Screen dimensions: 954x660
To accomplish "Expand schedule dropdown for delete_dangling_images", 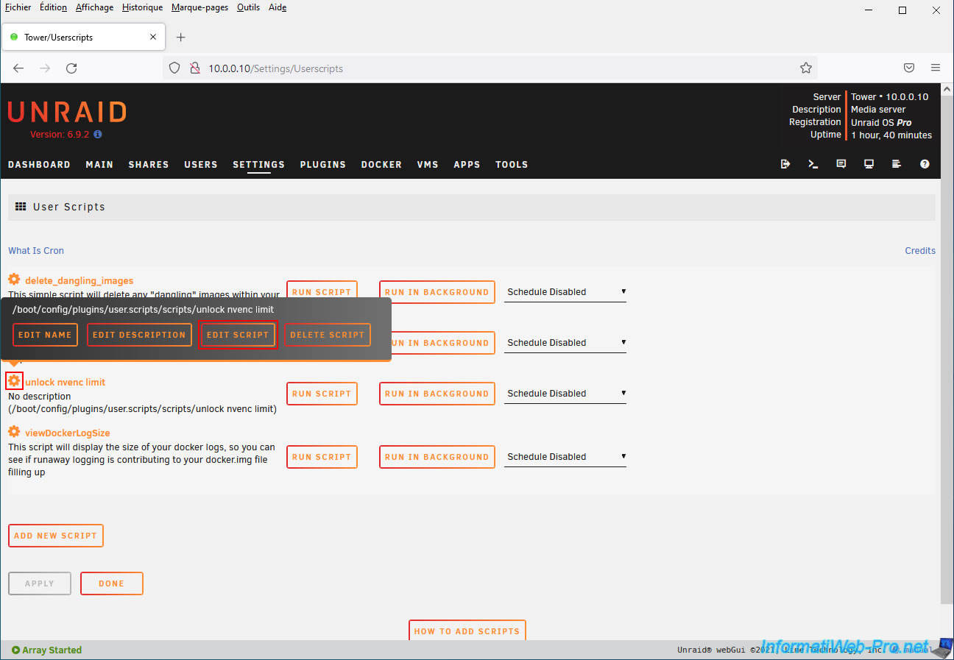I will tap(565, 292).
